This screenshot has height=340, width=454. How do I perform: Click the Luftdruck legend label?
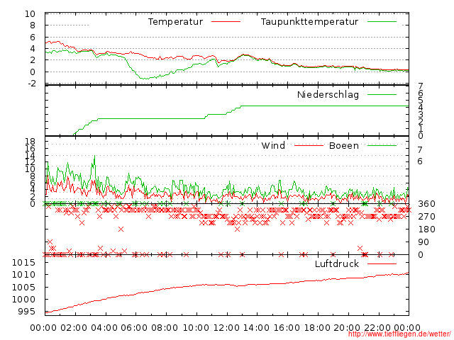click(x=337, y=263)
